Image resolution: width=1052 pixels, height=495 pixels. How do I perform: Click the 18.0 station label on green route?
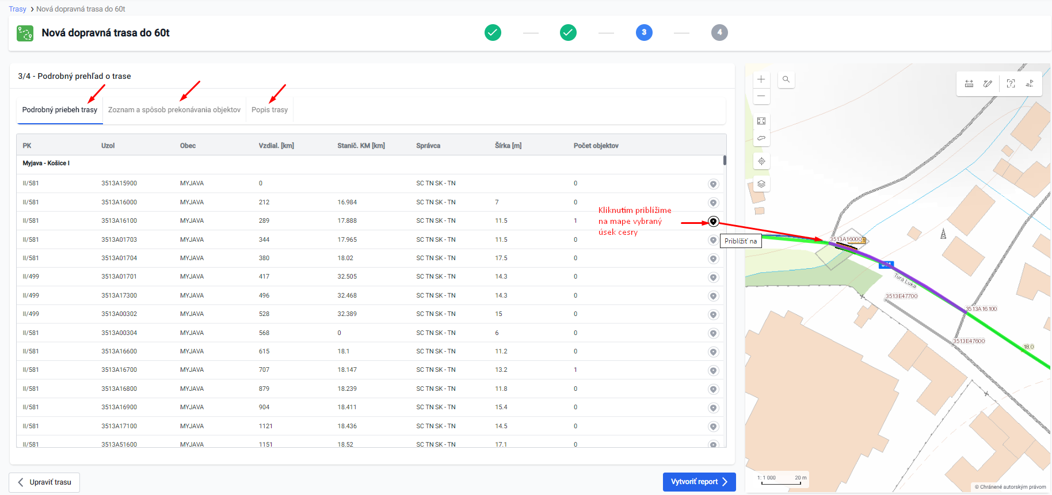1029,347
